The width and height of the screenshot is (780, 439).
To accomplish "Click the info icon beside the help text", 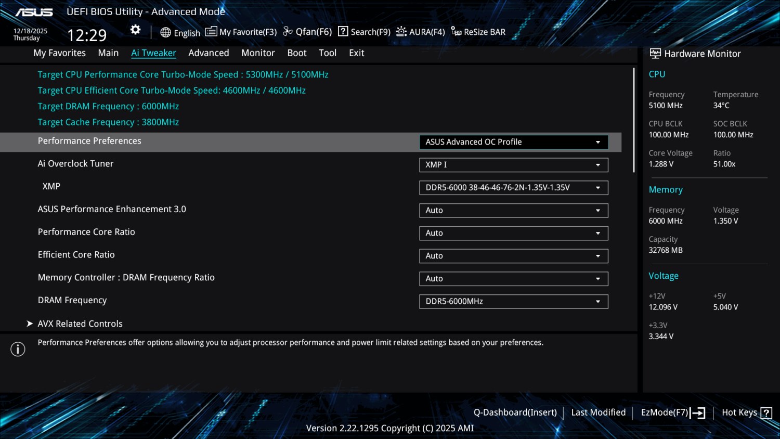I will (18, 349).
